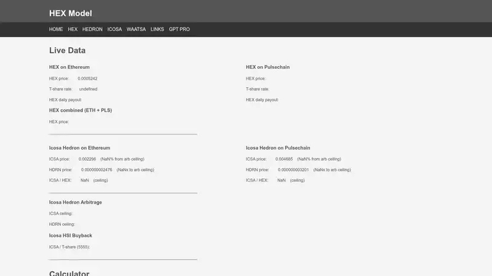Click the T-share rate value undefined
Screen dimensions: 492x276
click(x=88, y=89)
